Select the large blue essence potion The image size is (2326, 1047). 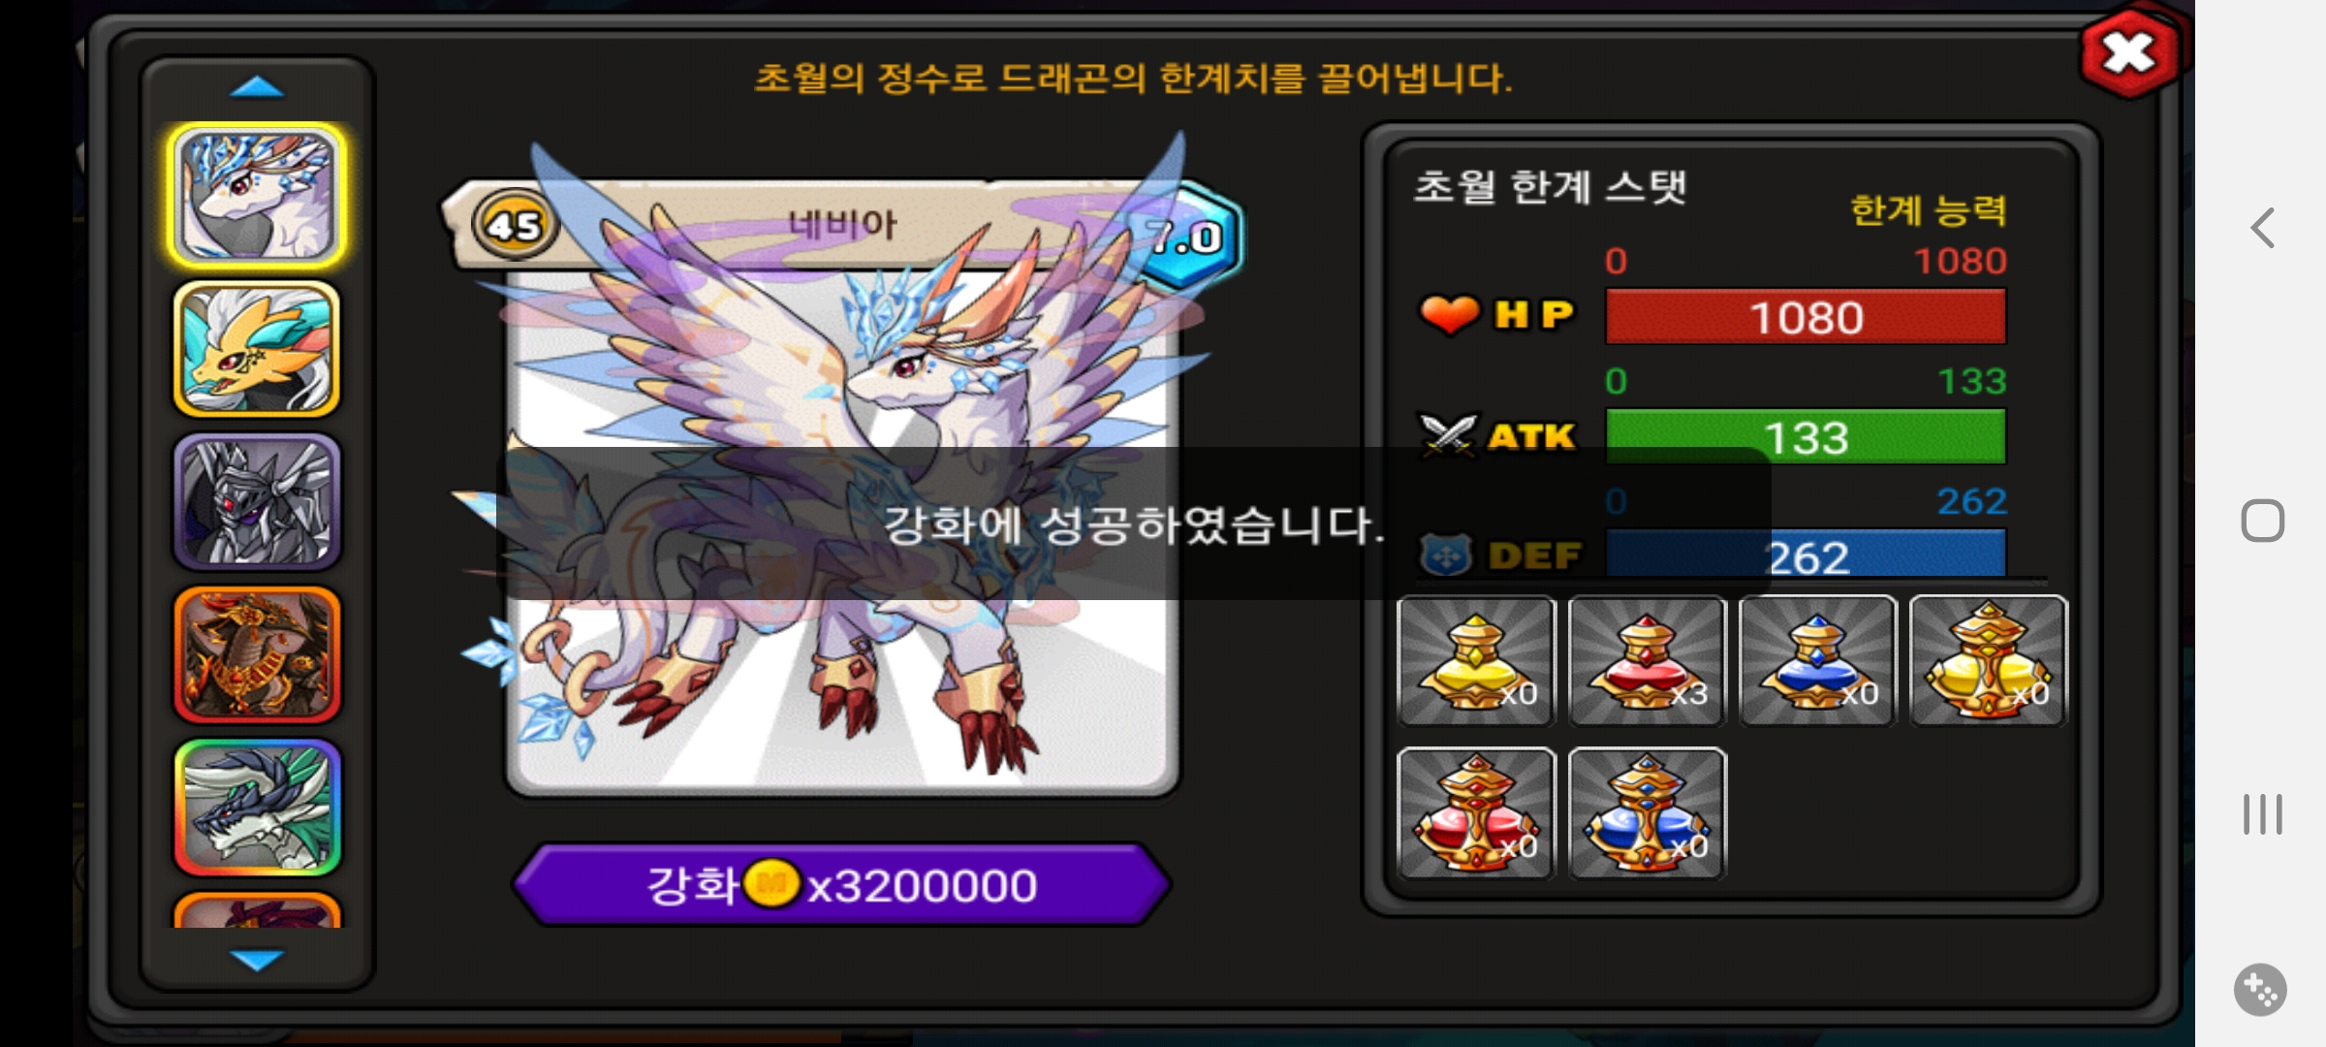[x=1647, y=813]
